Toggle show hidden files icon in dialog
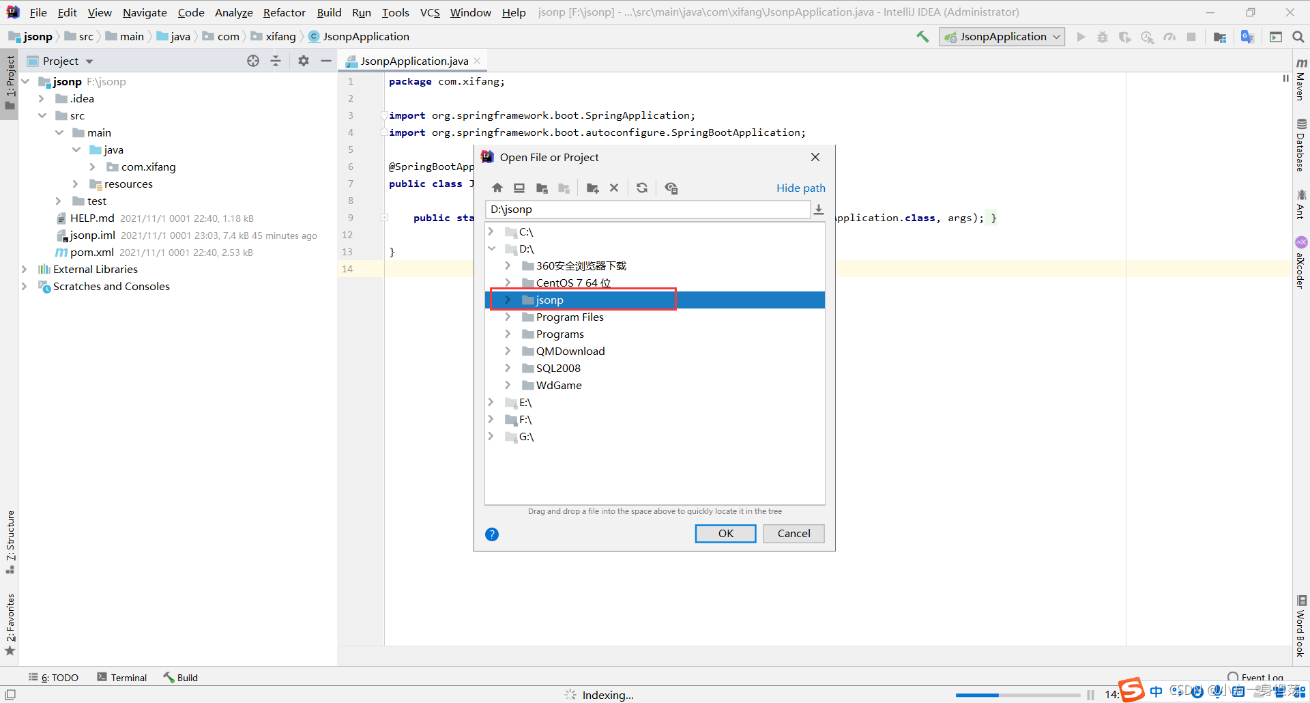Image resolution: width=1310 pixels, height=703 pixels. [x=671, y=188]
